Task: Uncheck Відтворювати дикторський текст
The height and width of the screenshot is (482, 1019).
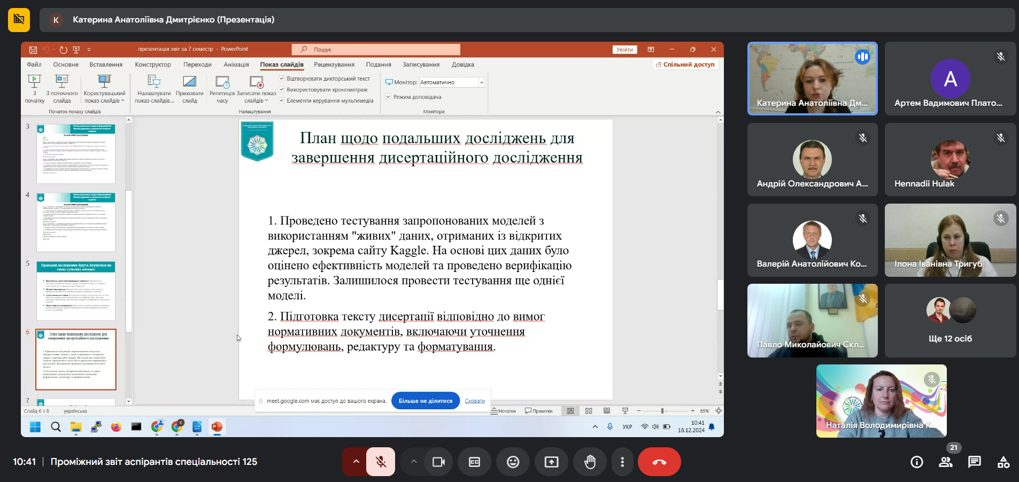Action: click(x=282, y=78)
